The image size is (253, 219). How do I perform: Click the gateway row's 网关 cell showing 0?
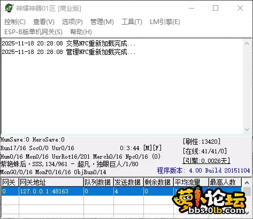[10, 191]
